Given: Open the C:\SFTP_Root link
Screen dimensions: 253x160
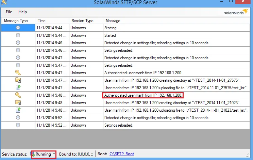Looking at the screenshot, I should tap(122, 154).
